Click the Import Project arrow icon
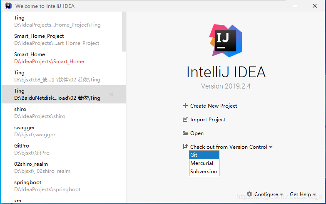This screenshot has width=326, height=204. click(x=185, y=120)
